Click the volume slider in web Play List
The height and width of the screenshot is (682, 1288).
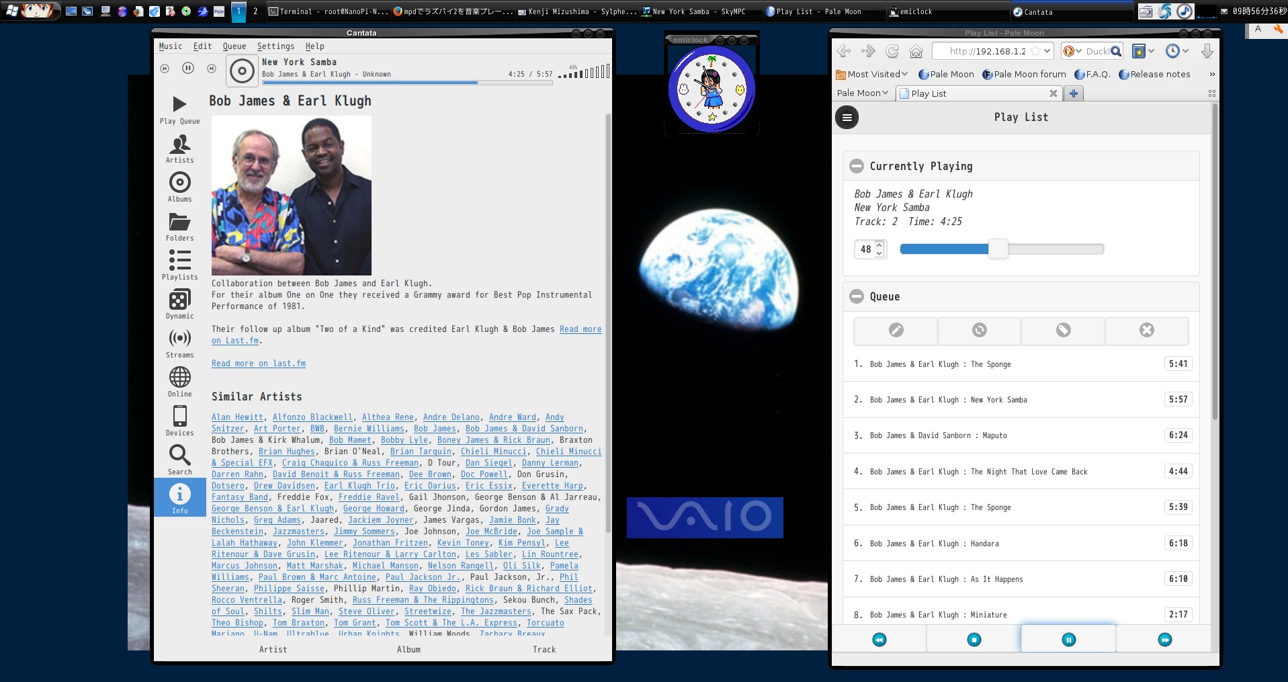(1001, 249)
